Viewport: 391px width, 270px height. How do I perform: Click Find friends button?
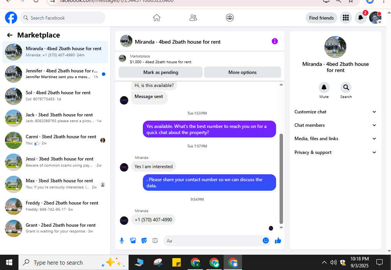pyautogui.click(x=321, y=18)
